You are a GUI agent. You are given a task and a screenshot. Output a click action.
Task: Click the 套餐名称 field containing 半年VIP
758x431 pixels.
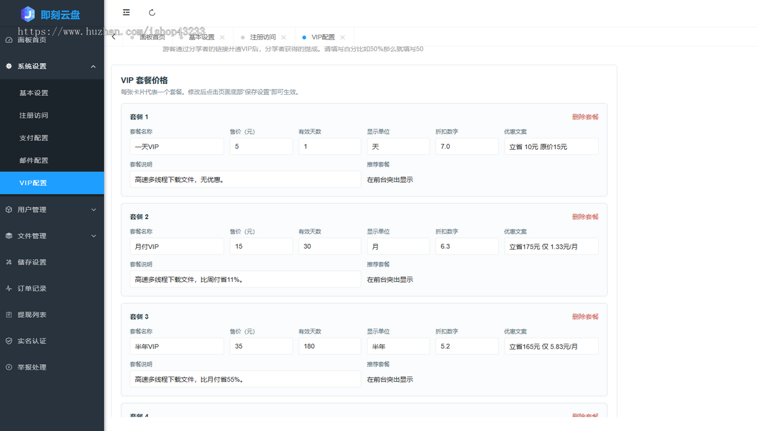177,346
